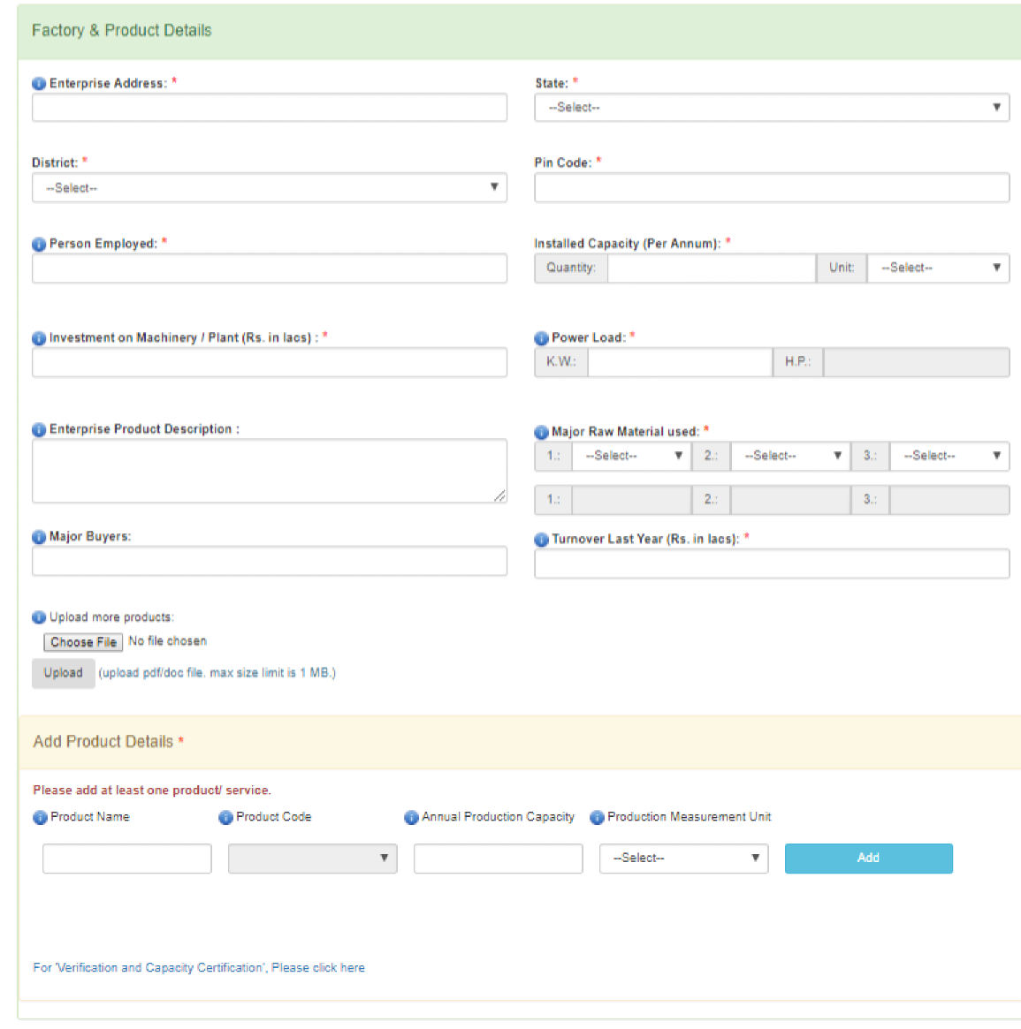Open the Installed Capacity Unit dropdown
Viewport: 1021px width, 1029px height.
tap(938, 268)
